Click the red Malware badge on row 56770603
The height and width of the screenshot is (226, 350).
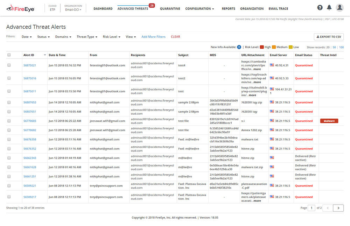pyautogui.click(x=329, y=120)
